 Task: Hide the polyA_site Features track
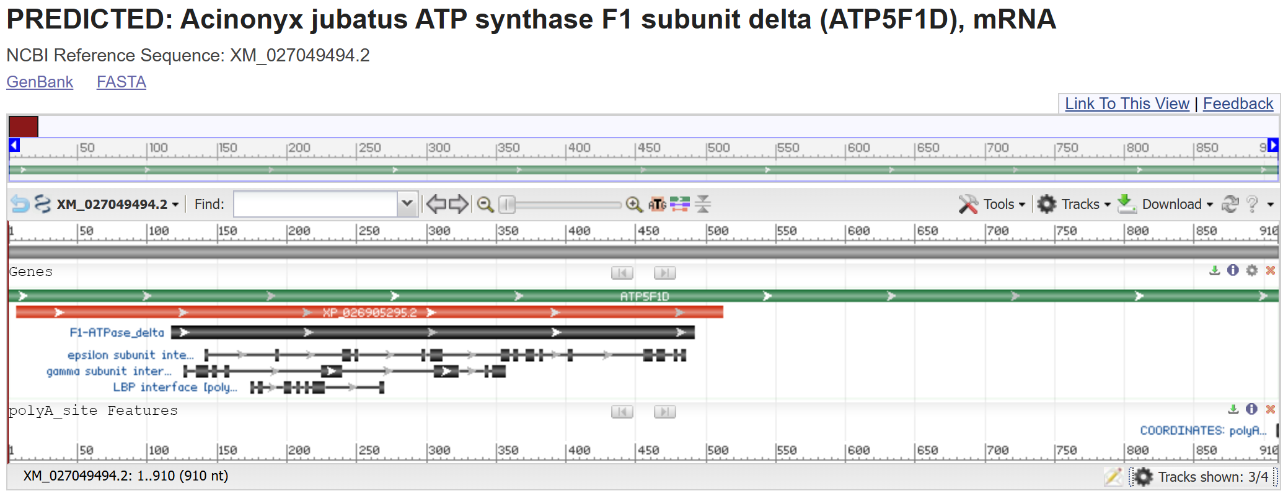click(x=1270, y=409)
